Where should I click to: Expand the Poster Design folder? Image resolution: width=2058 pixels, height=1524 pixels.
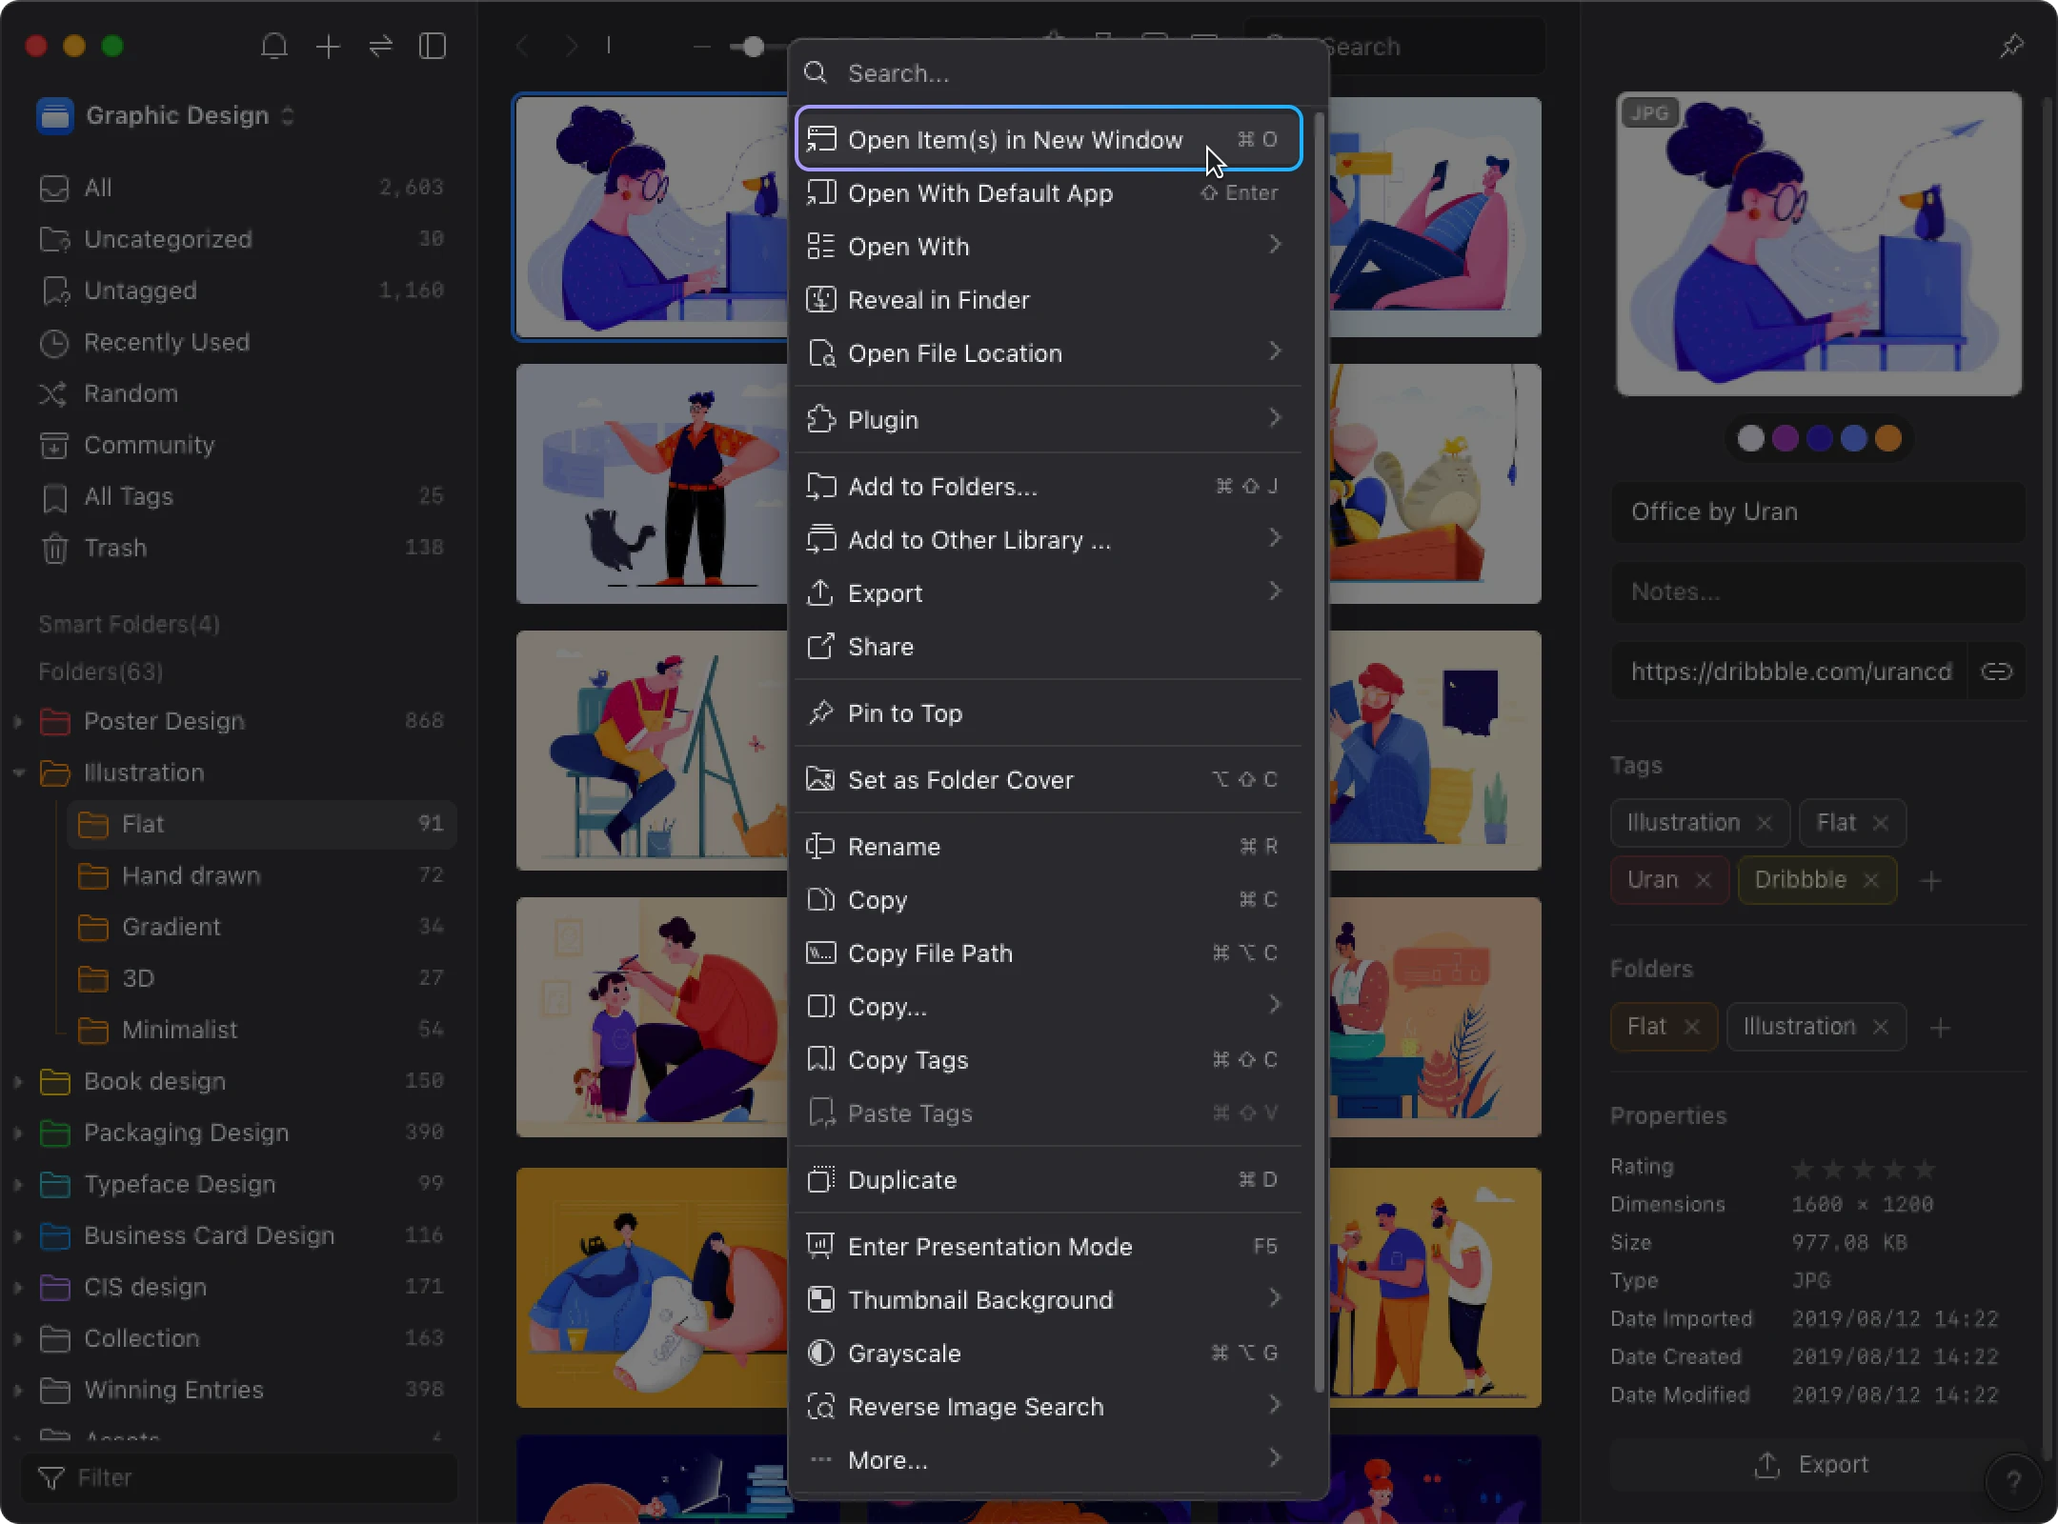[18, 721]
